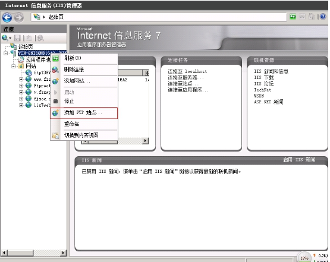Click the Delete connection icon in 连接 toolbar
The image size is (330, 262).
[x=40, y=38]
